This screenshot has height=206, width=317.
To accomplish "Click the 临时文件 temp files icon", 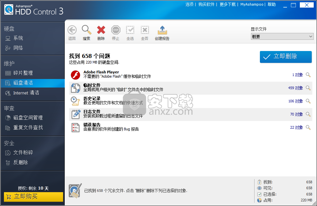I will click(75, 88).
